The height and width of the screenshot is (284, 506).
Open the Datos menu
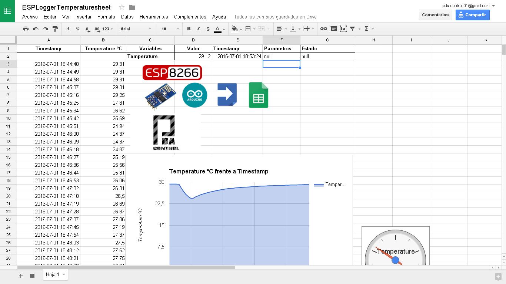(127, 17)
